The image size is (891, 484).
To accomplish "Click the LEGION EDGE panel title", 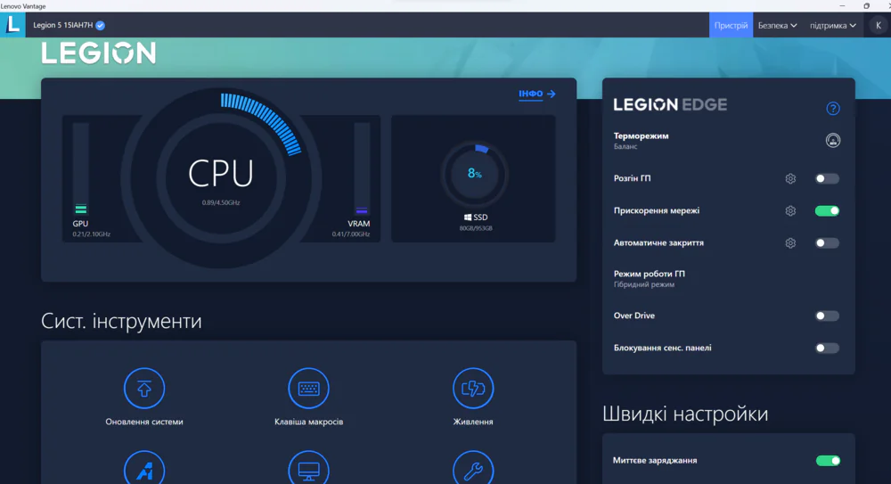I will 670,104.
